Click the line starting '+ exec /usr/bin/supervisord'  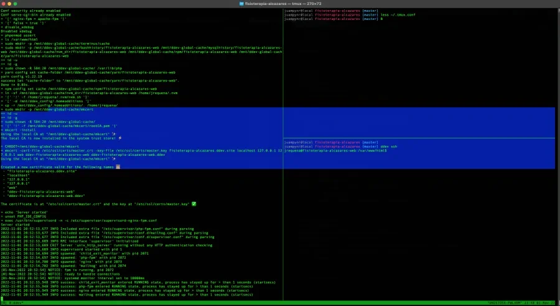point(79,221)
